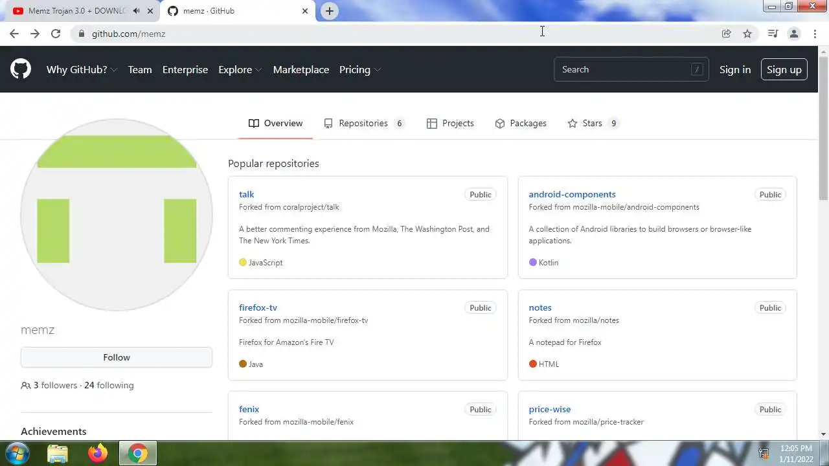Open the fenix repository link
This screenshot has height=466, width=829.
[249, 409]
